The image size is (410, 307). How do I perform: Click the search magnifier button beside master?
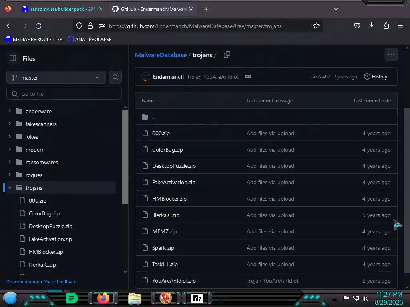[x=115, y=77]
